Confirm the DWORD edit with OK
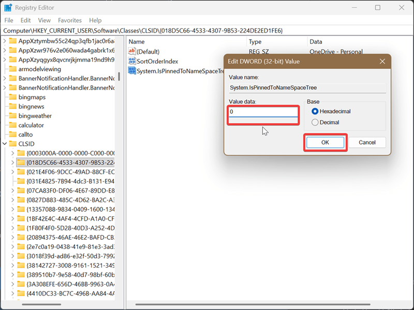414x310 pixels. point(325,143)
